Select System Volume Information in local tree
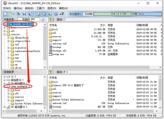This screenshot has width=164, height=119. tap(29, 104)
